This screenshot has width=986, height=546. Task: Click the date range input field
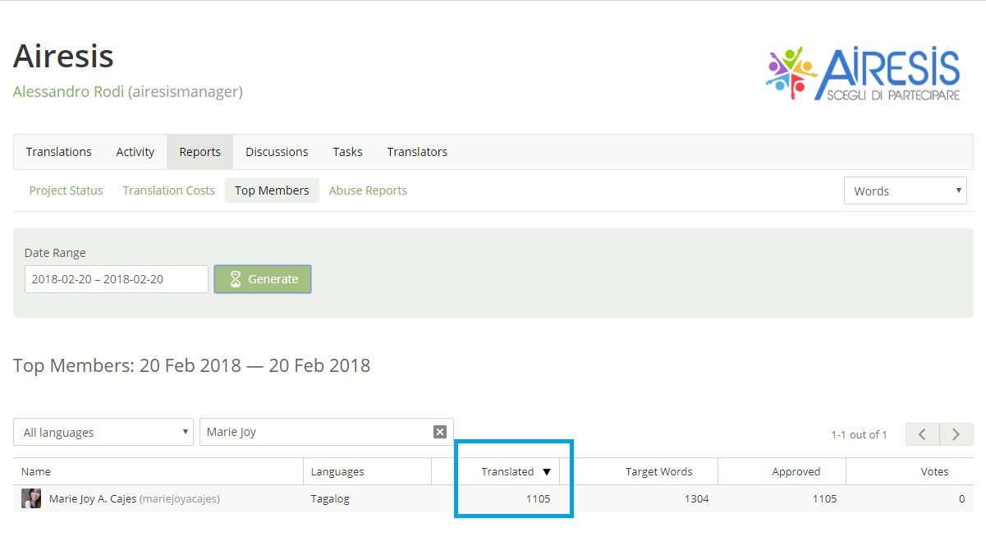tap(116, 279)
